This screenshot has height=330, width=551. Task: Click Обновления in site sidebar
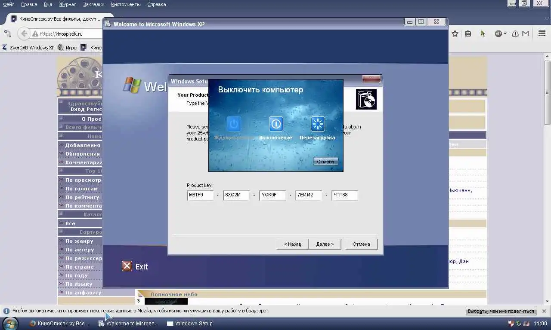click(x=82, y=154)
